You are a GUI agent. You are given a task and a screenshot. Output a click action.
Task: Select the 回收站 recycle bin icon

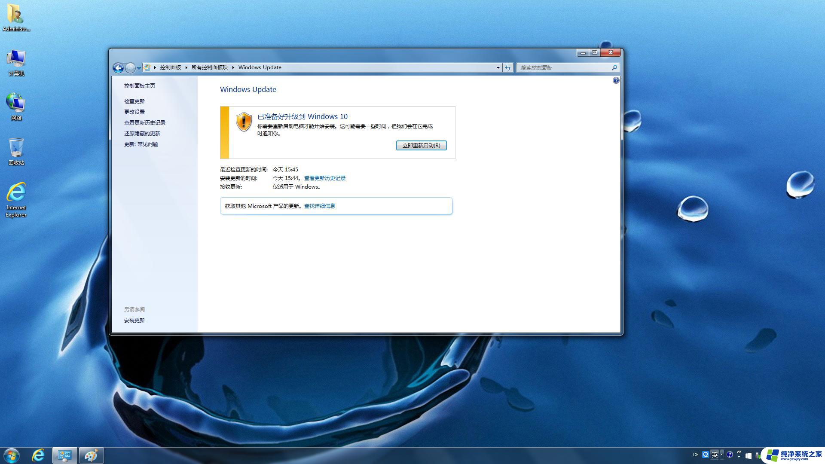[16, 152]
